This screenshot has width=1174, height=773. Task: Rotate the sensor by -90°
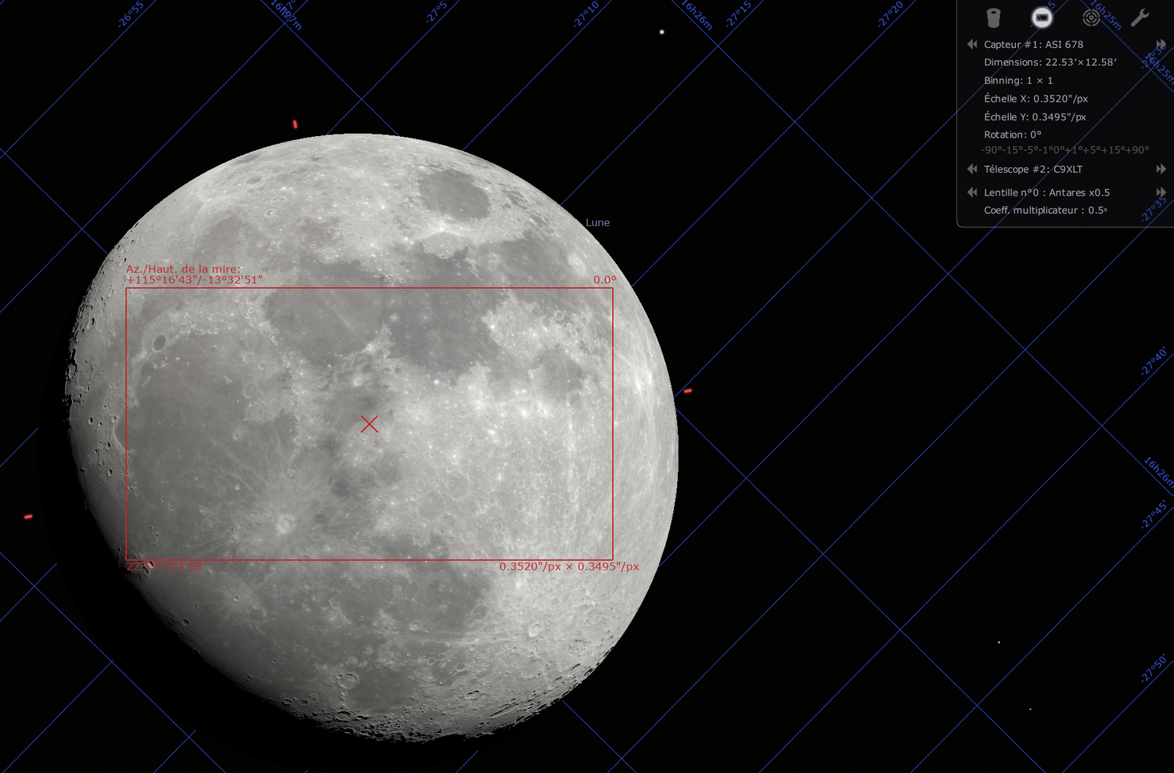[x=990, y=150]
